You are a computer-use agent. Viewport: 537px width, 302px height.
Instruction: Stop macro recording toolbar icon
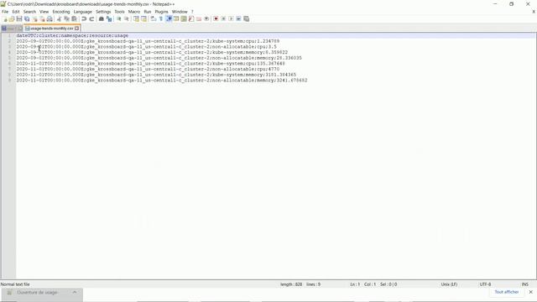(223, 18)
